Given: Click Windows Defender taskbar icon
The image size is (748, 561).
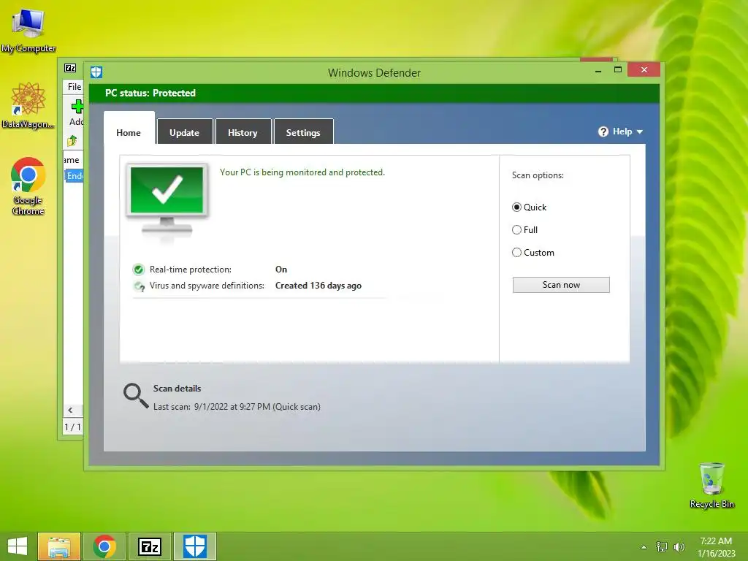Looking at the screenshot, I should coord(195,546).
